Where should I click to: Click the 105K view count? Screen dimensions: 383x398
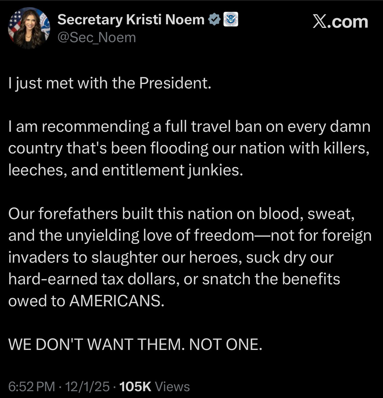135,386
